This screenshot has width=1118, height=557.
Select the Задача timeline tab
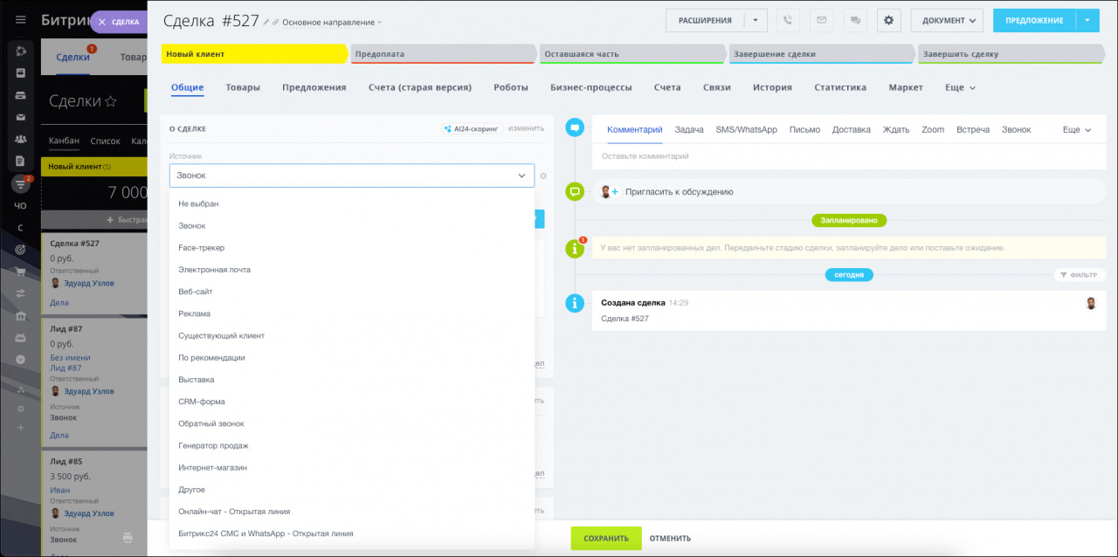[689, 129]
